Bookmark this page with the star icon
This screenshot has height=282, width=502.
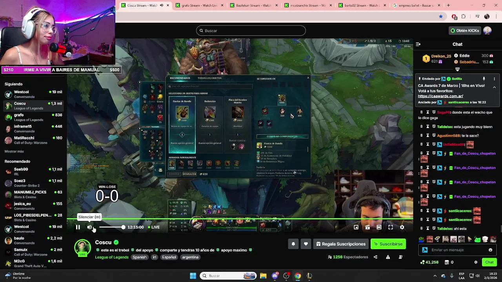coord(441,16)
